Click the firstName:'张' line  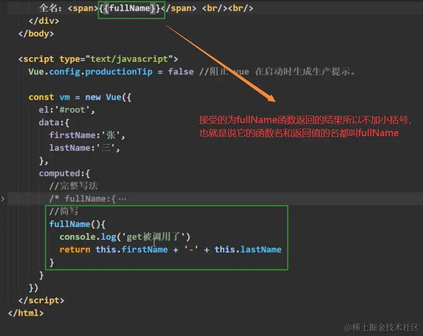coord(87,135)
